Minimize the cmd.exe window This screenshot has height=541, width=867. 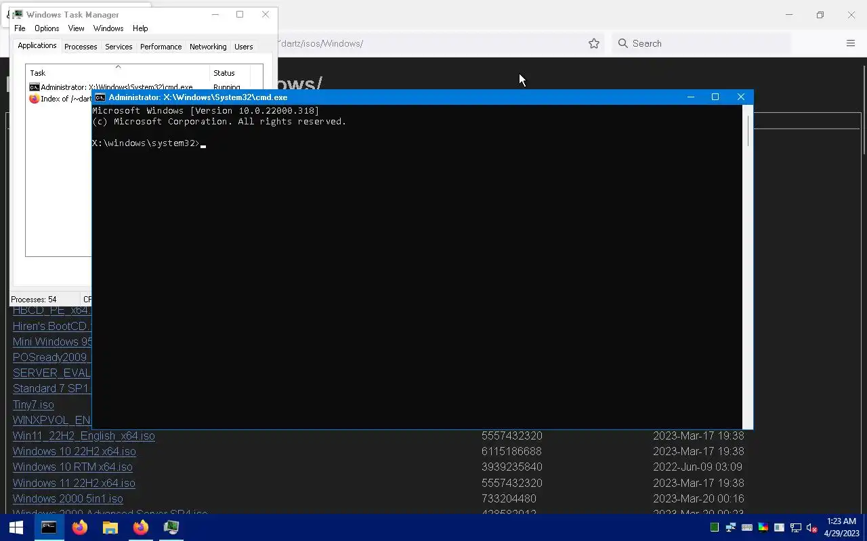pyautogui.click(x=690, y=97)
